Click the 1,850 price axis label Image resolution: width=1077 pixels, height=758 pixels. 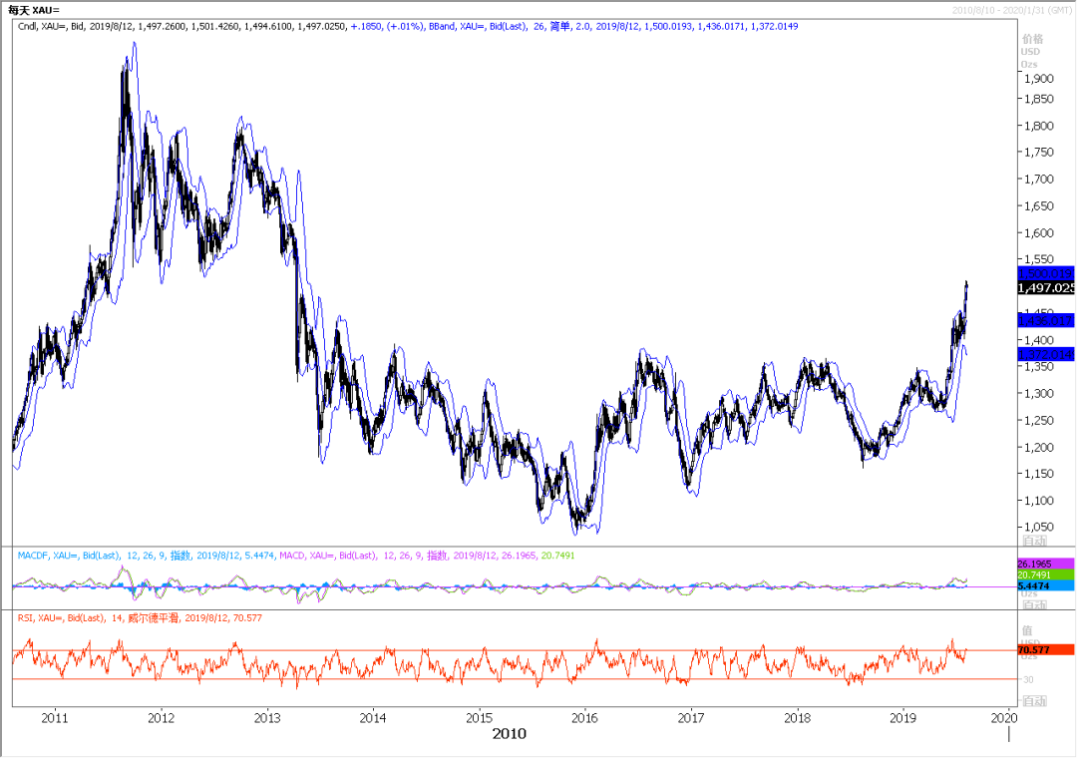pos(1038,99)
